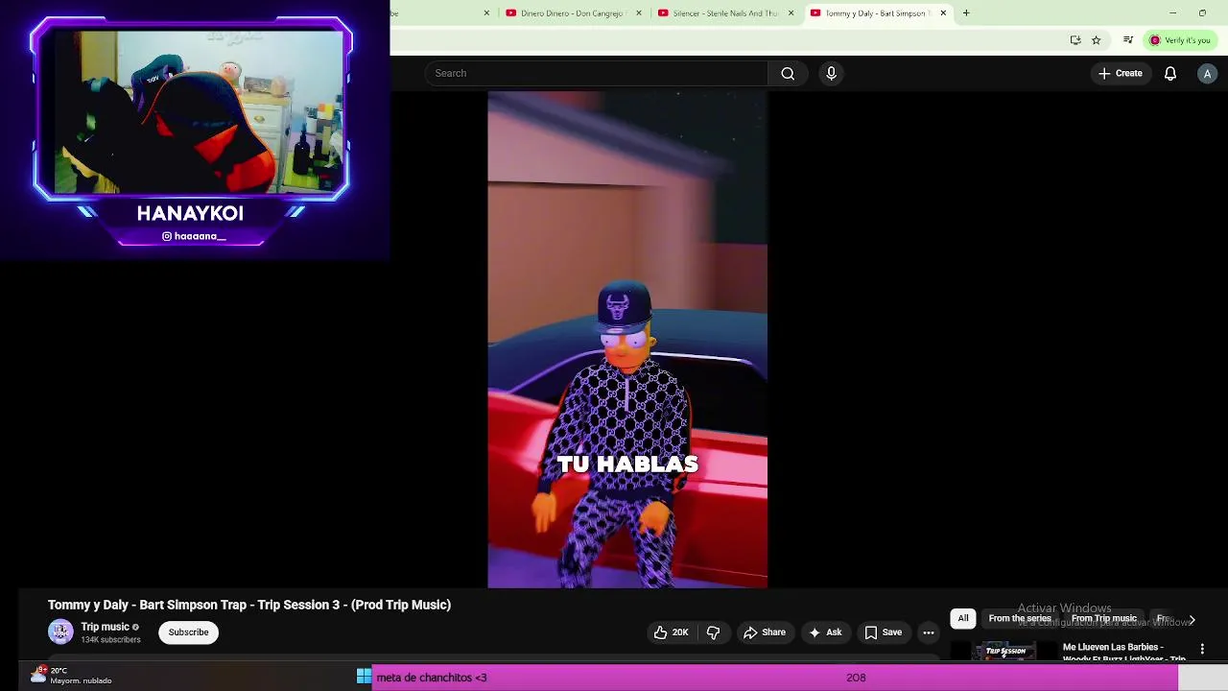The width and height of the screenshot is (1228, 691).
Task: Open browser media control icon
Action: tap(1128, 40)
